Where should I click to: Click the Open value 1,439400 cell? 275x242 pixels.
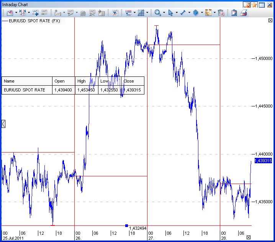[63, 90]
